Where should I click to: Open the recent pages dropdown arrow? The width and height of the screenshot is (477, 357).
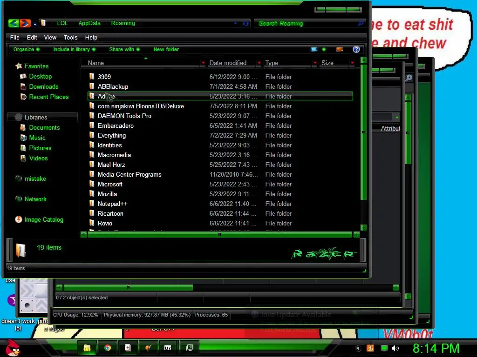click(x=35, y=24)
